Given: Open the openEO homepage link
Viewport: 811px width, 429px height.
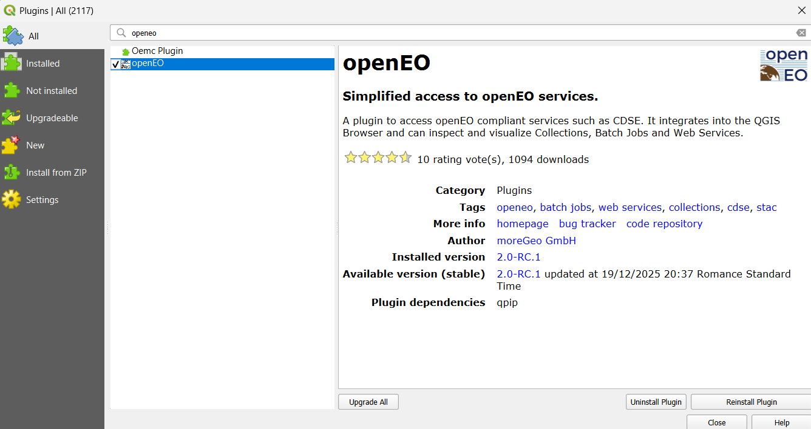Looking at the screenshot, I should coord(522,224).
